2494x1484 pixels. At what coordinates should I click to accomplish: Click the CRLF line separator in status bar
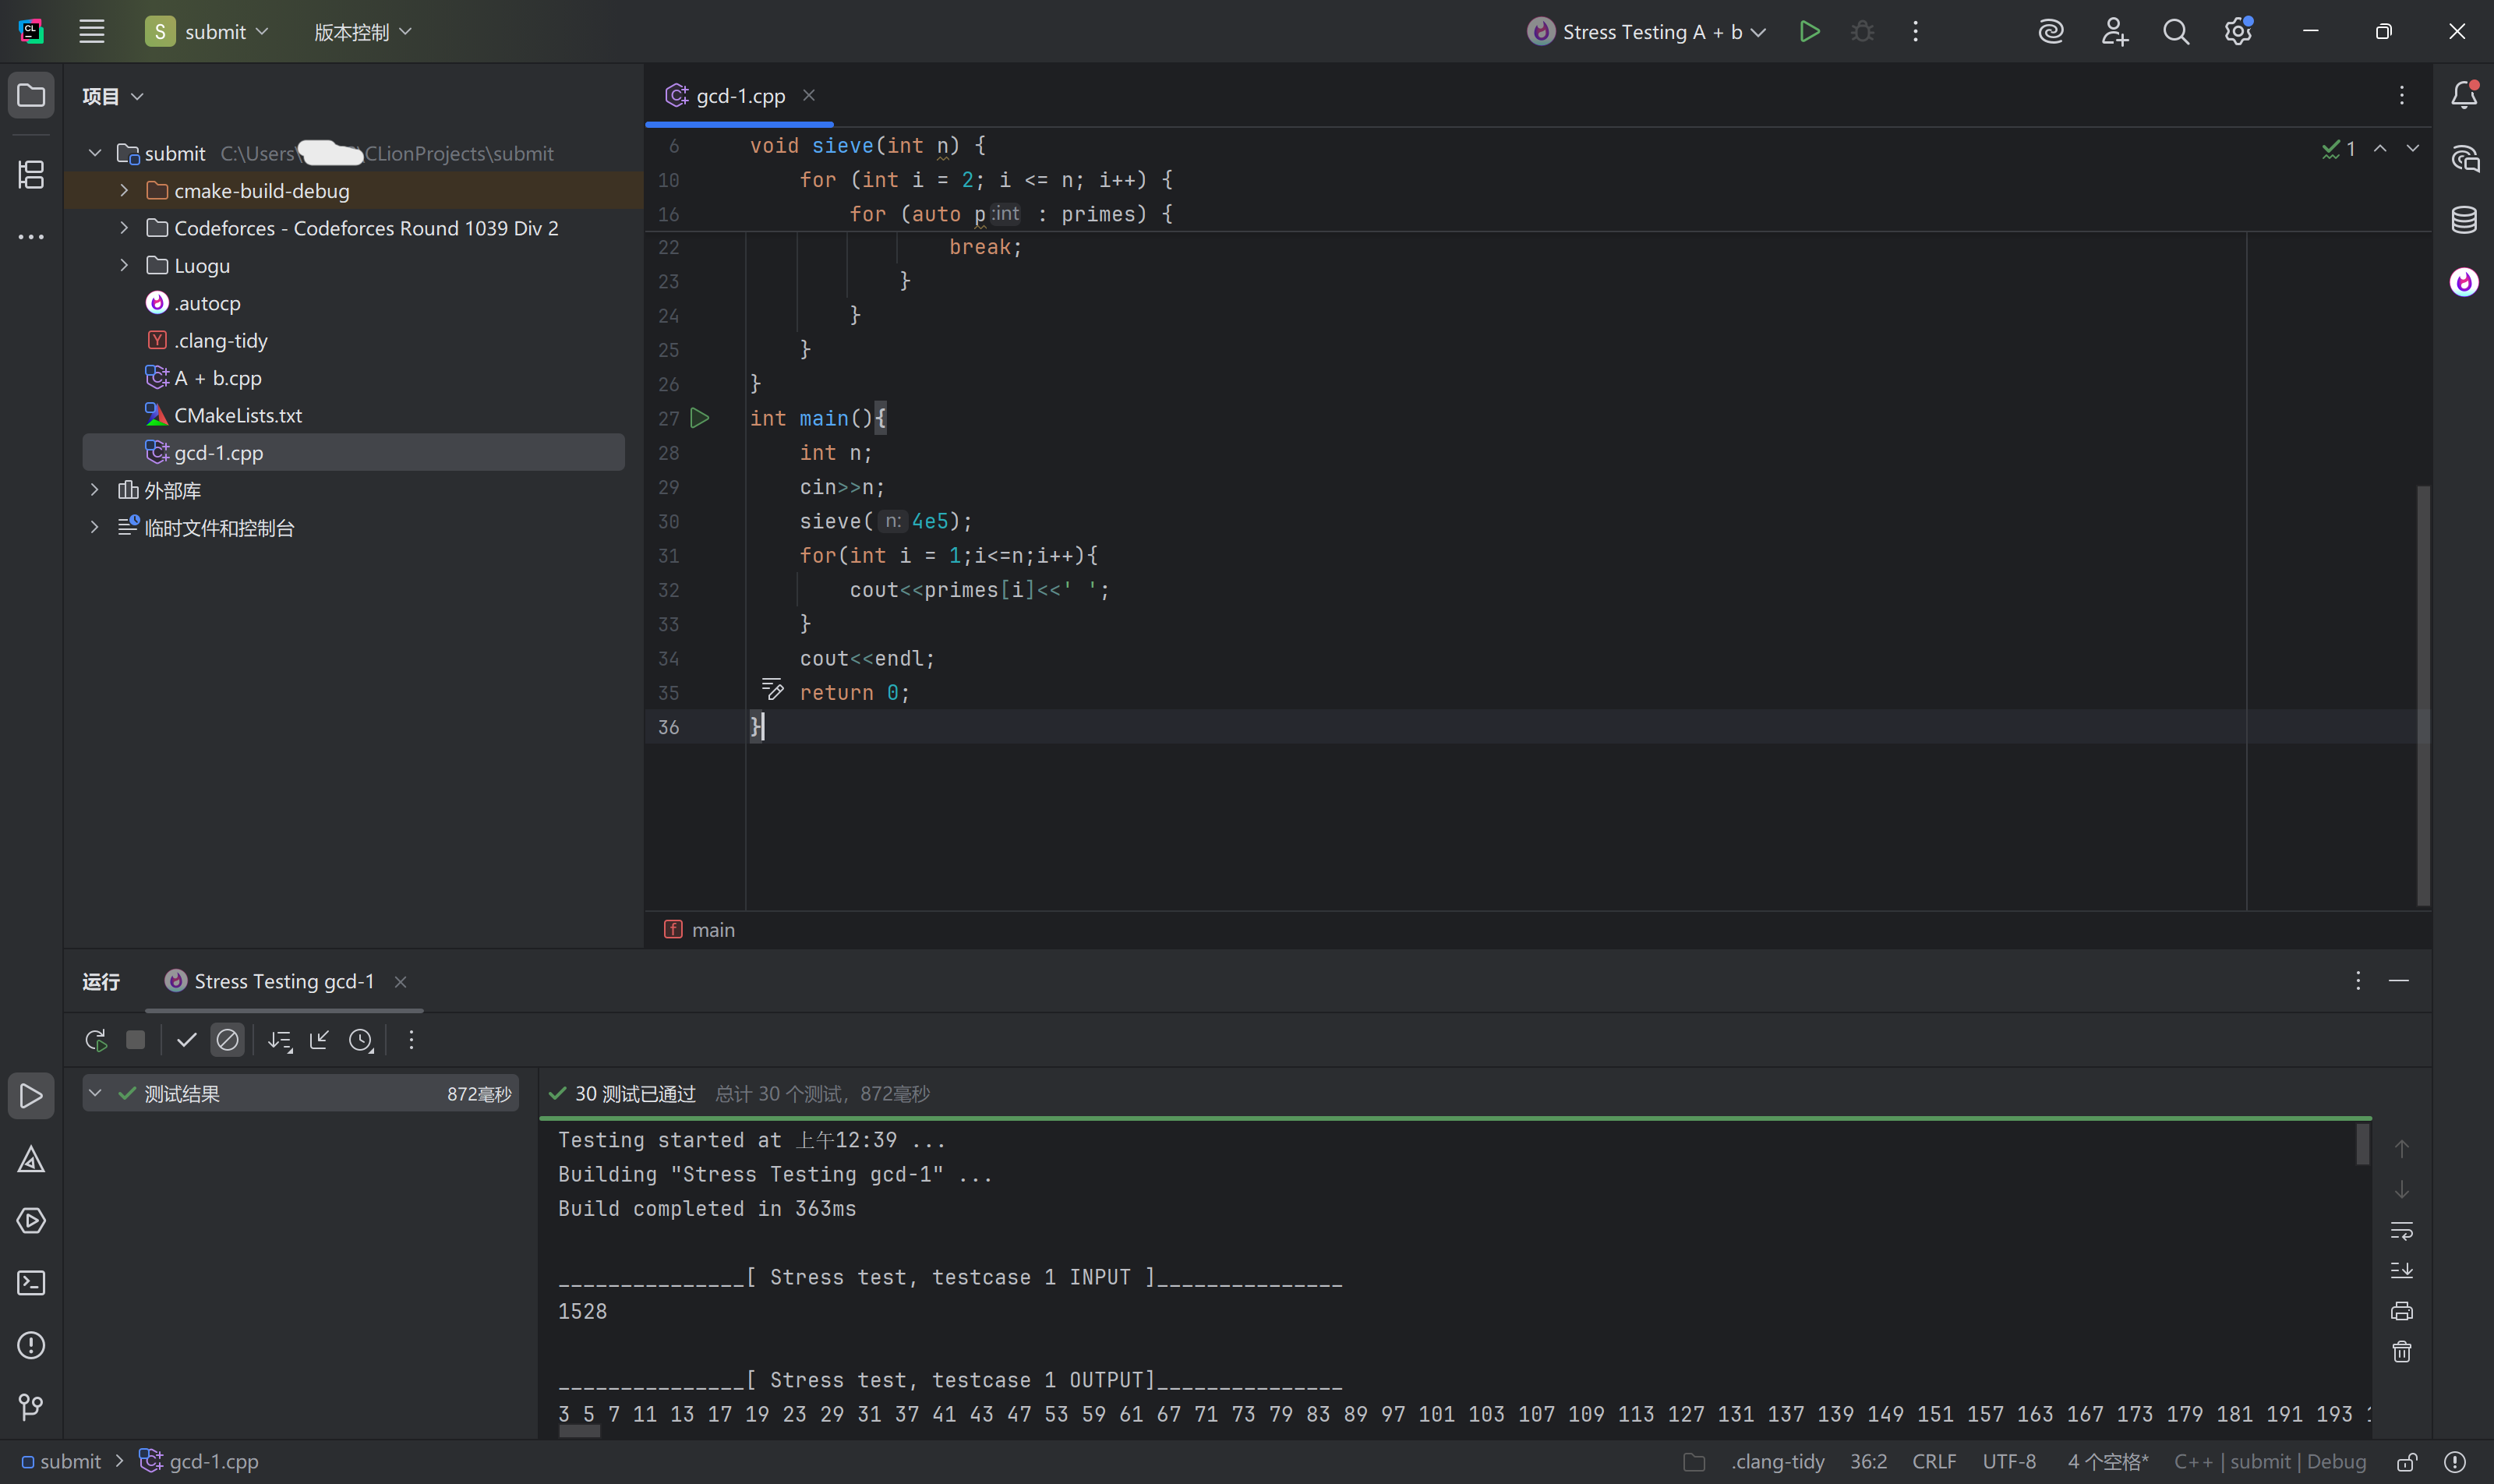pos(1933,1461)
